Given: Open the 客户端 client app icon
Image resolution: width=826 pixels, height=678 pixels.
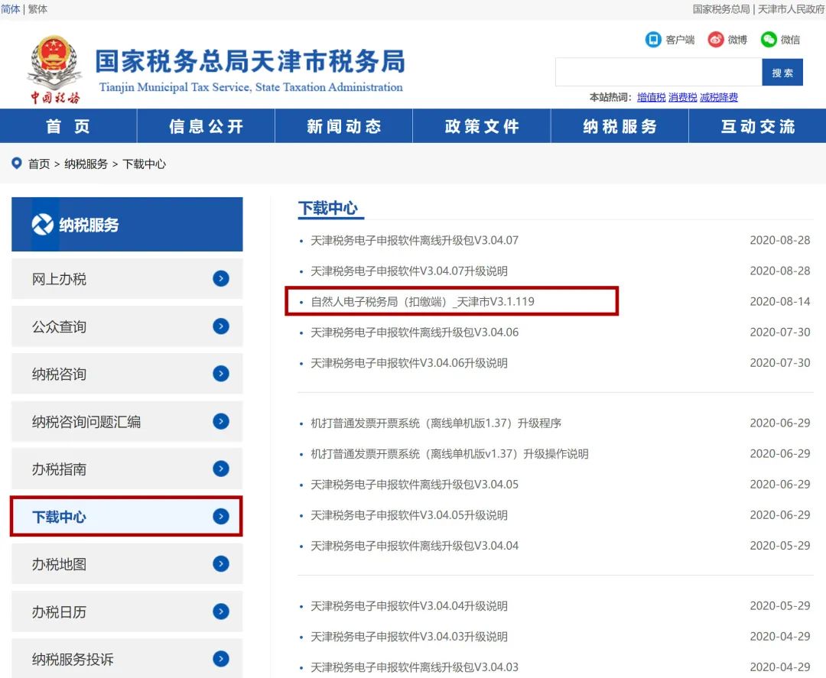Looking at the screenshot, I should pyautogui.click(x=653, y=40).
